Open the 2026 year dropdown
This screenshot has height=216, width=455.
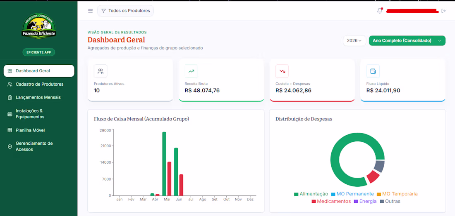[x=354, y=41]
